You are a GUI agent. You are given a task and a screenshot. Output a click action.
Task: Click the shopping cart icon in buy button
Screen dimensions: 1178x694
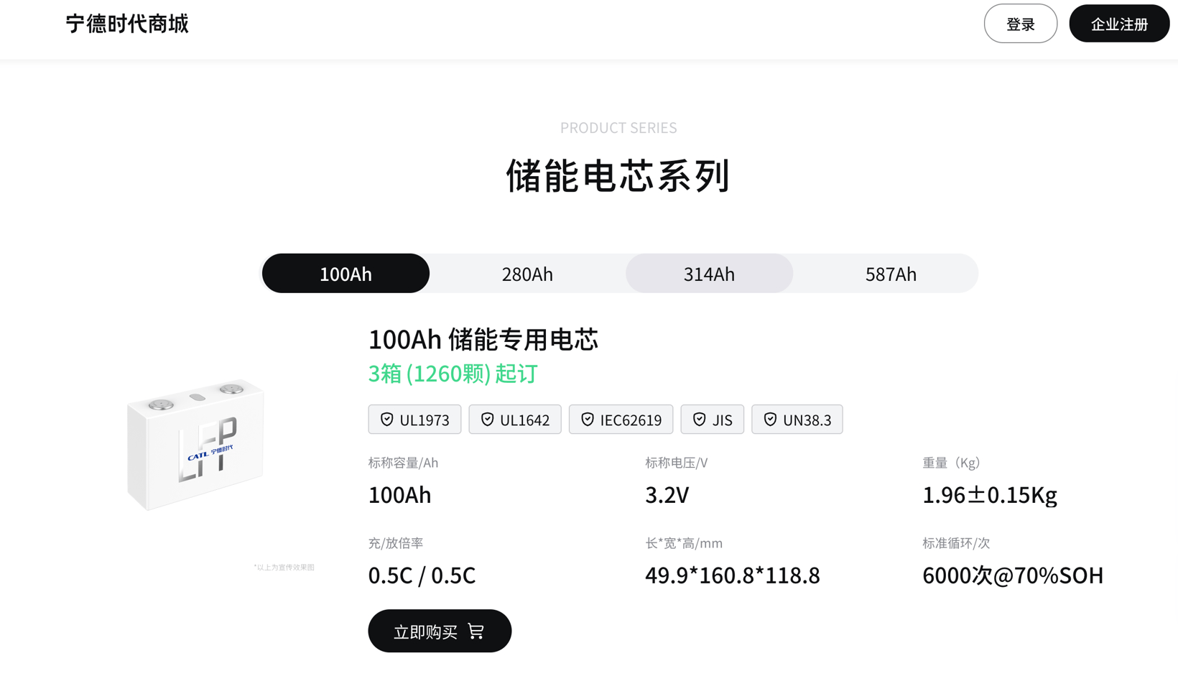click(476, 631)
